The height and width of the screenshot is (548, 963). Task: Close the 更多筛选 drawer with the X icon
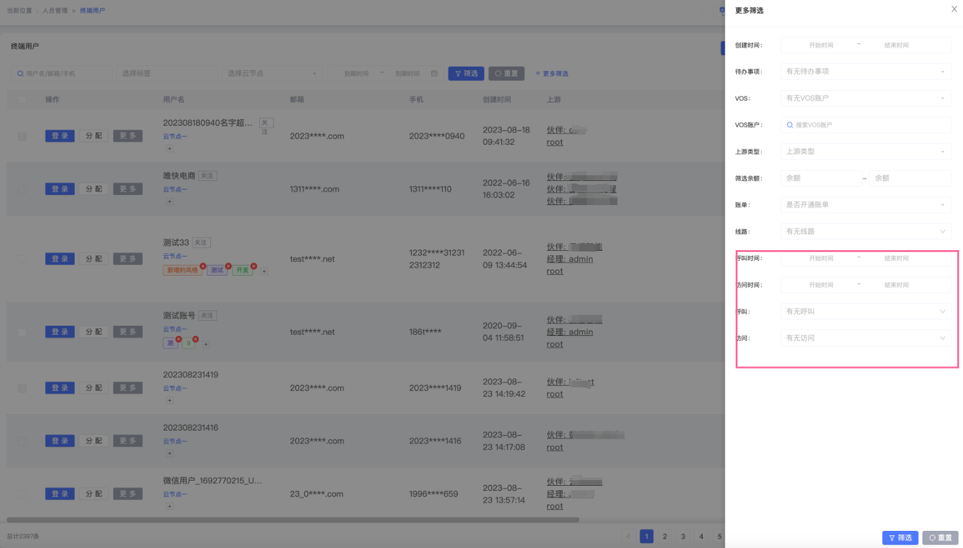[x=953, y=9]
